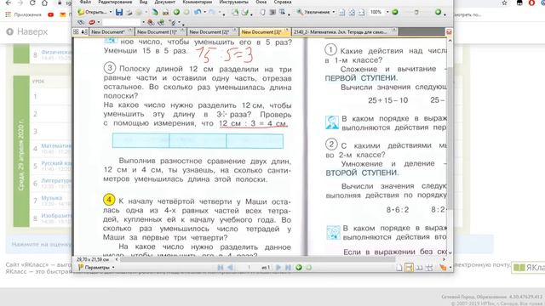Click the green previous view icon
Screen dimensions: 545x306
point(299,268)
